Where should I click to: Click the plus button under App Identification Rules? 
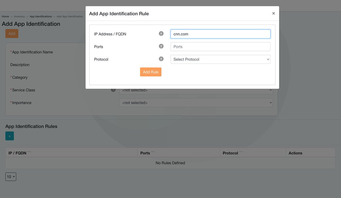(x=9, y=136)
